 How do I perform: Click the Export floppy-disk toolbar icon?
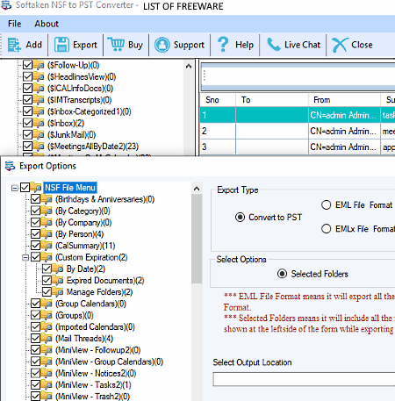[x=61, y=45]
